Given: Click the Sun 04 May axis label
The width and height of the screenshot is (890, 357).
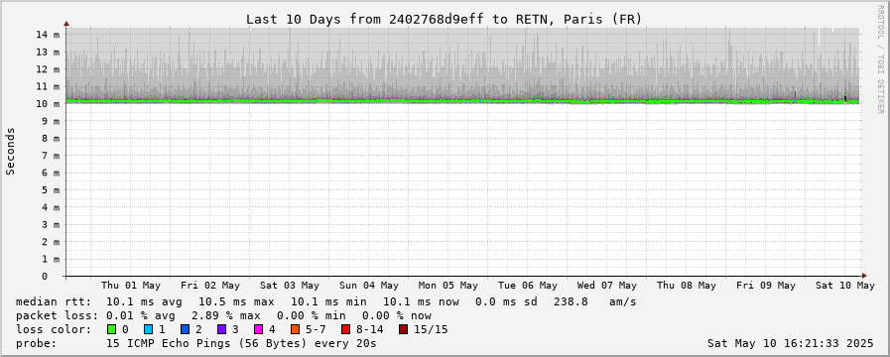Looking at the screenshot, I should pyautogui.click(x=369, y=286).
